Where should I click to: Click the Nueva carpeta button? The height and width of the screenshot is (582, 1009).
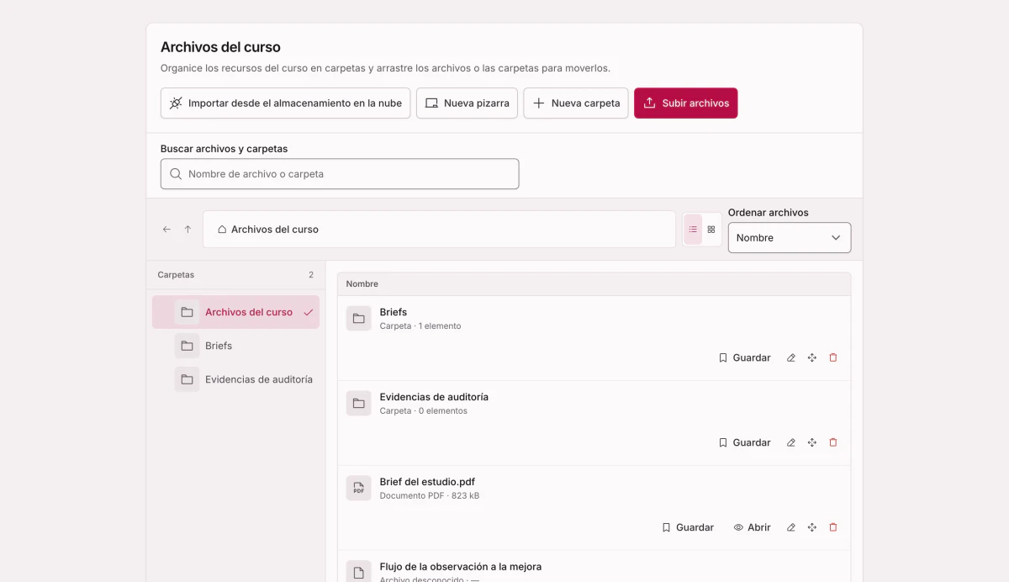(576, 103)
